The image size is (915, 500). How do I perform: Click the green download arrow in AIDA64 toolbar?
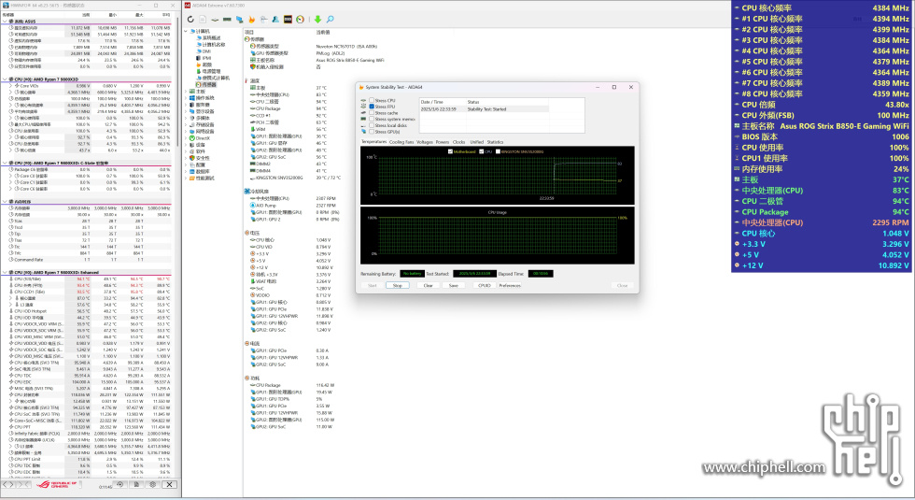[317, 20]
